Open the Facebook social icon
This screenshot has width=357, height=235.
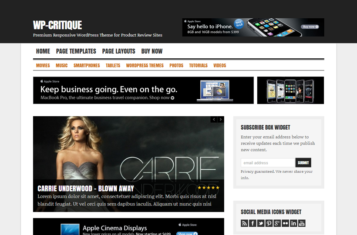point(253,223)
